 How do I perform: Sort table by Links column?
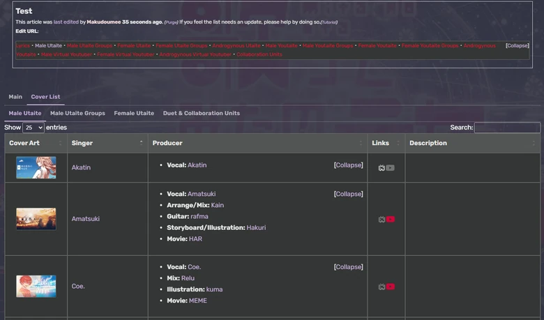click(386, 143)
